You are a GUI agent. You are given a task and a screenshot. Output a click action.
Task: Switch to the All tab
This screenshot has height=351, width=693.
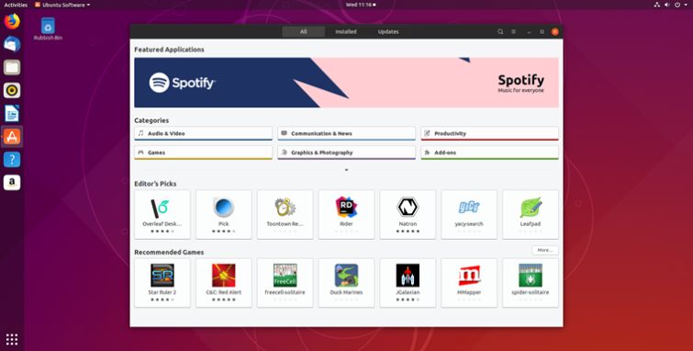click(303, 32)
